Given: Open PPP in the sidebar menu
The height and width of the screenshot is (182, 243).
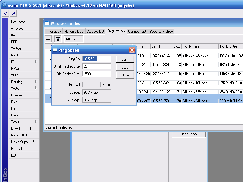Looking at the screenshot, I should (24, 42).
